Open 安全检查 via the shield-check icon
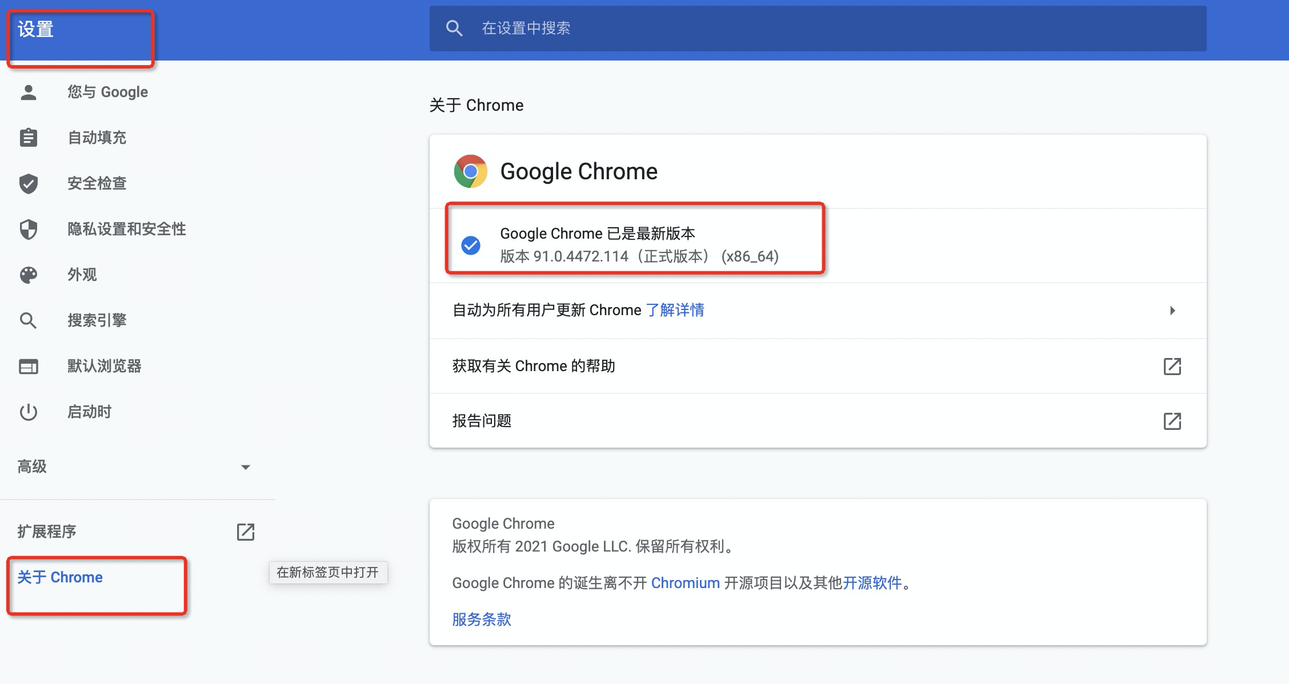The image size is (1289, 684). [x=29, y=183]
